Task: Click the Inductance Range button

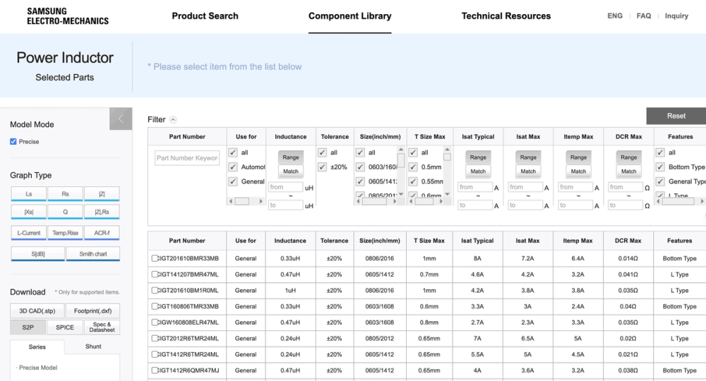Action: pos(291,157)
